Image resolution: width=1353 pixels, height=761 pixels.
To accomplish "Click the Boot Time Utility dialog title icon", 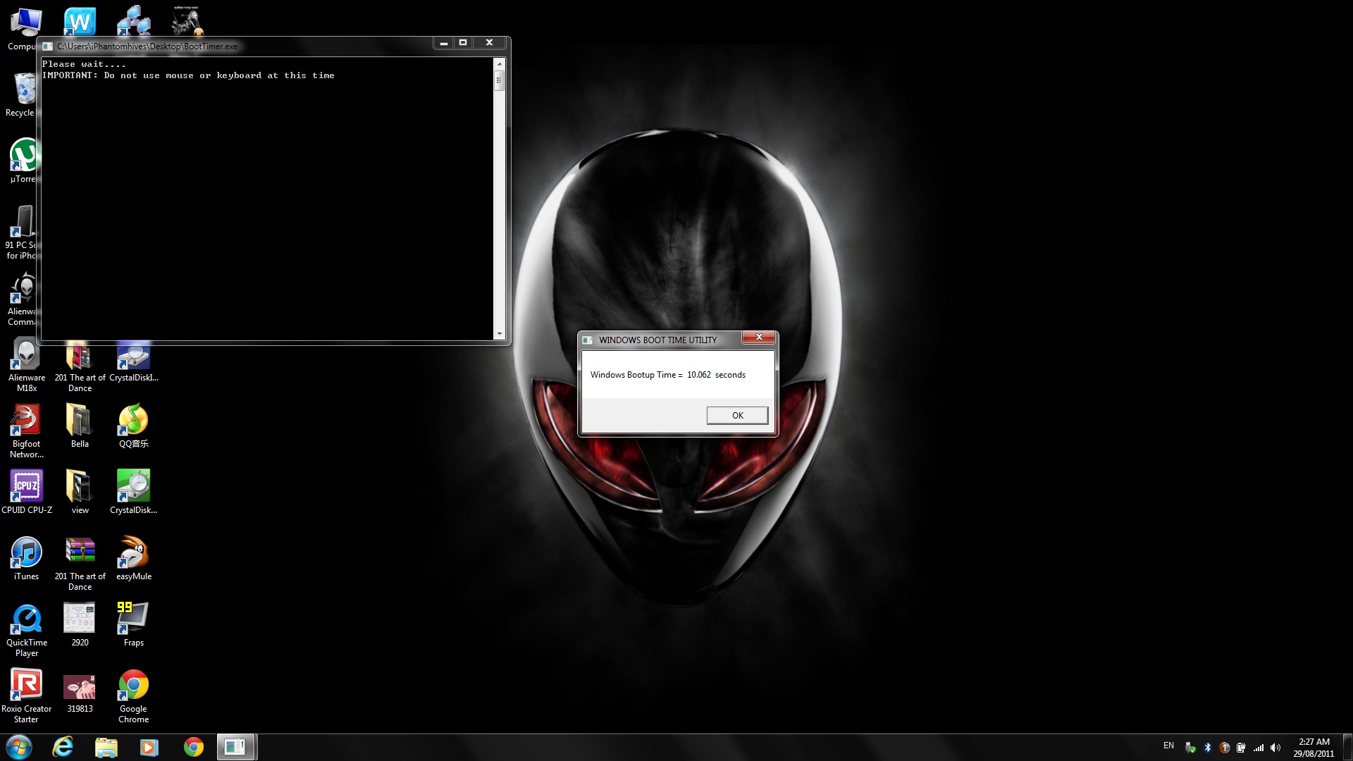I will [588, 340].
